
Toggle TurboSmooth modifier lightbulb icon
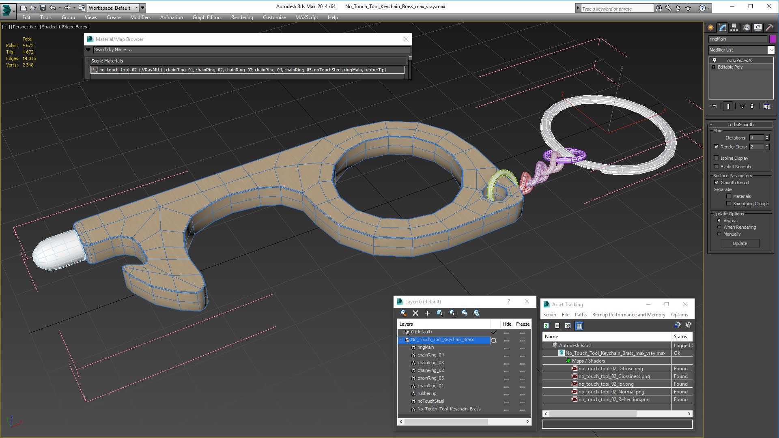(714, 60)
